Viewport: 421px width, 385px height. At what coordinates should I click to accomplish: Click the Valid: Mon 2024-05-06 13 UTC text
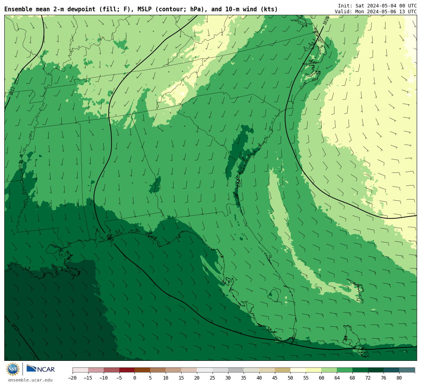376,12
